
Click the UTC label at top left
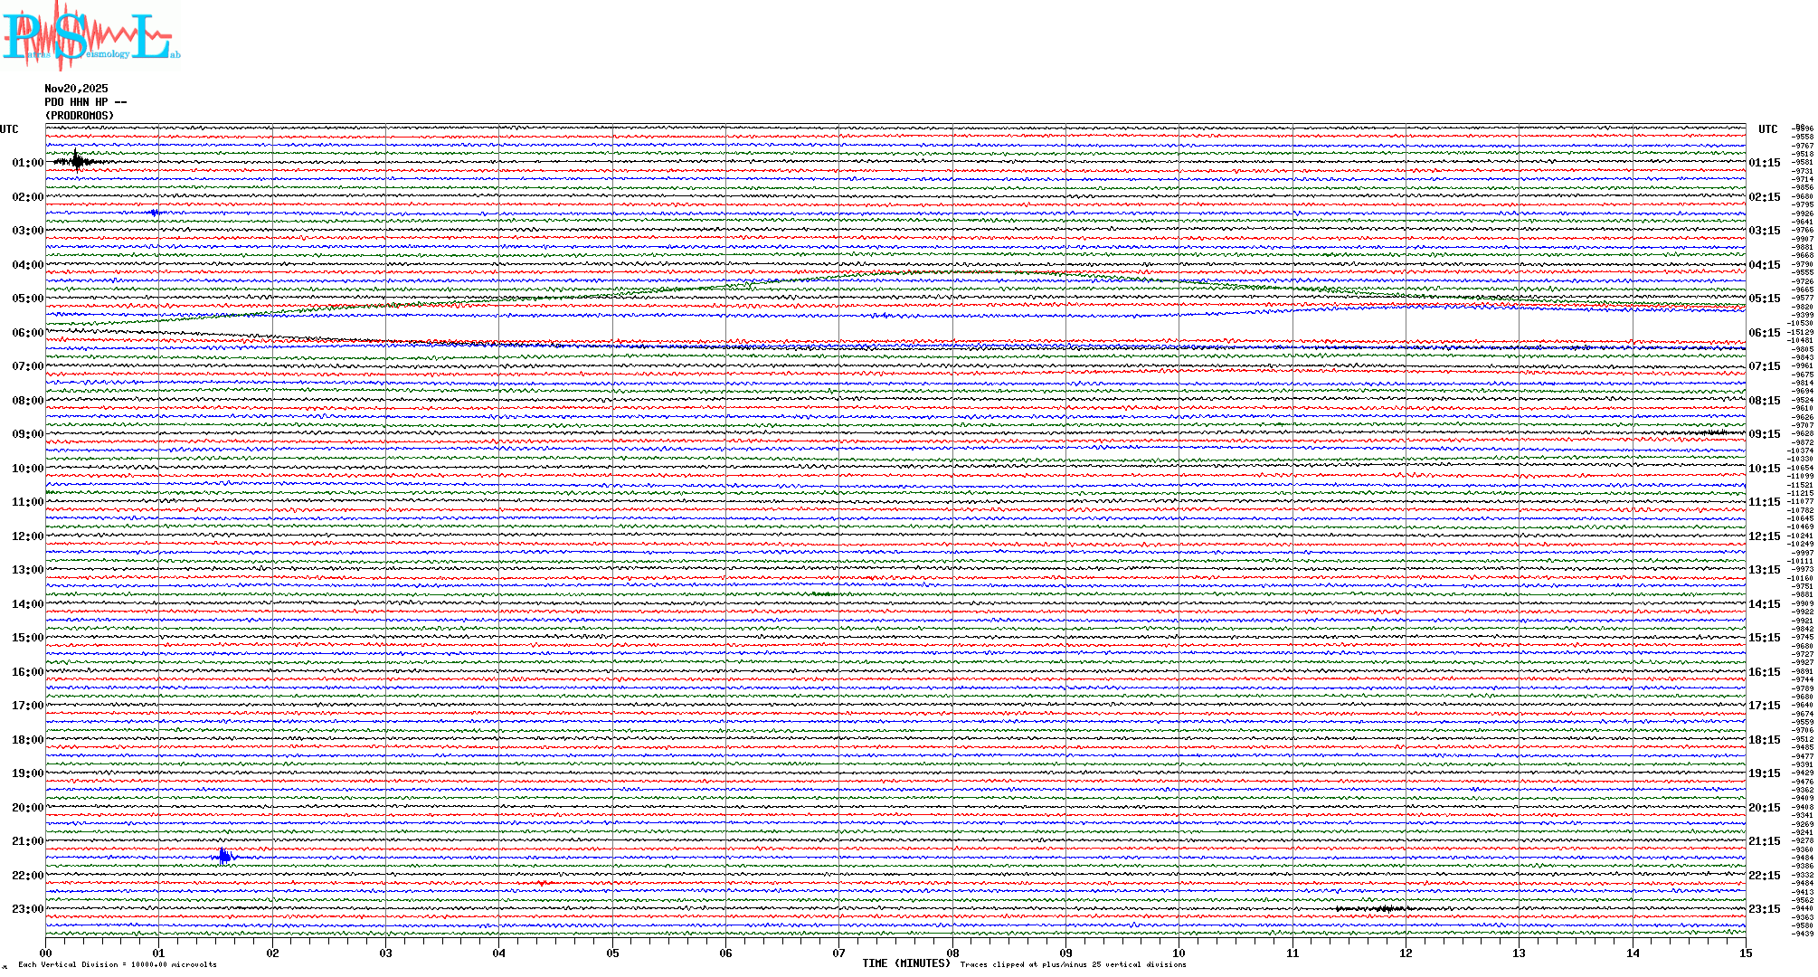(x=9, y=129)
